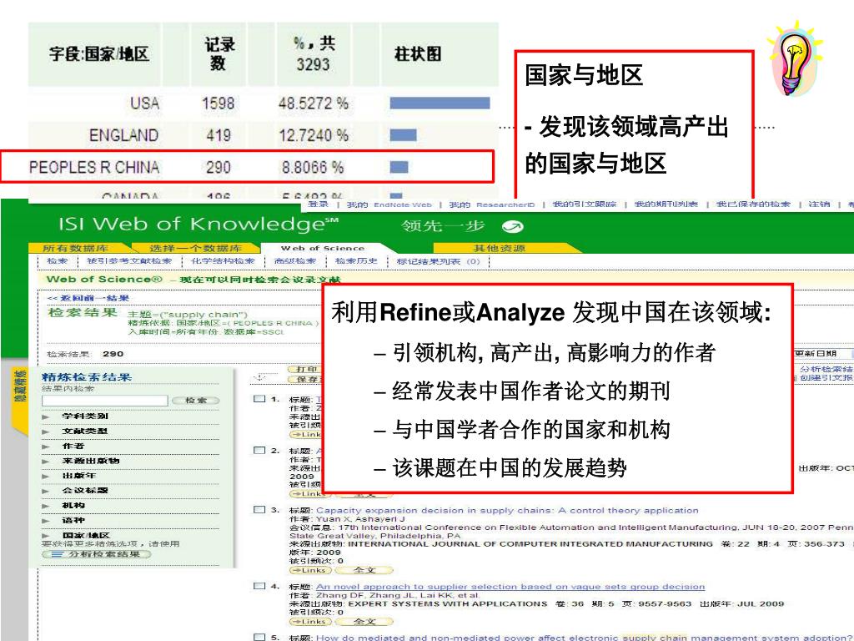
Task: Click the 登录 link
Action: 318,204
